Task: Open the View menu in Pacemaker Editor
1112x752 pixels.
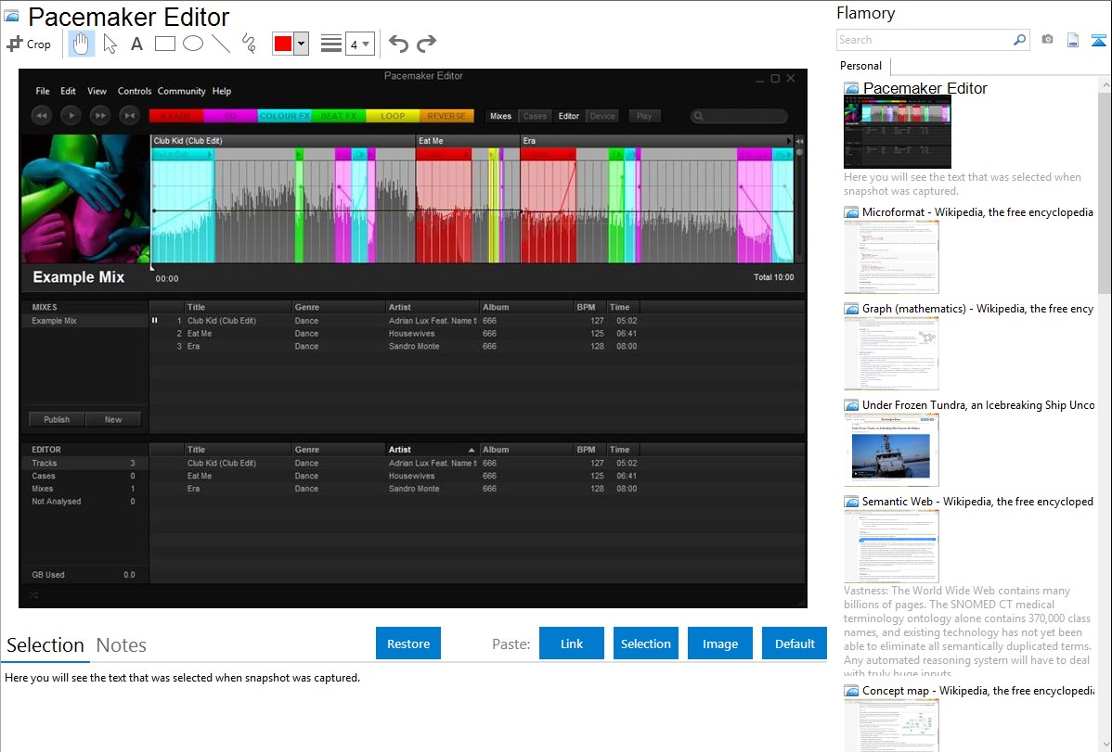Action: (97, 92)
